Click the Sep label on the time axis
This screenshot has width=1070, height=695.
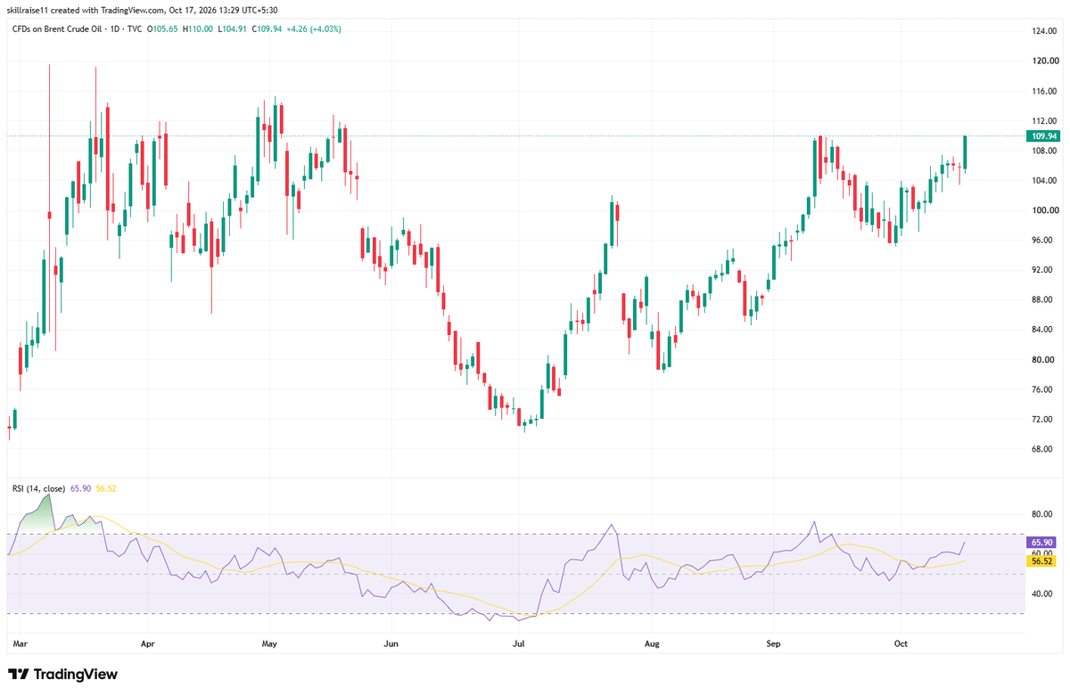click(x=772, y=642)
